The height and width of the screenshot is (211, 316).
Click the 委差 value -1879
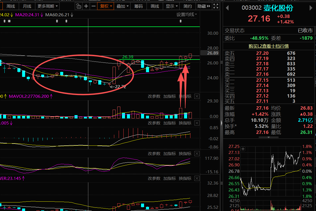tap(306, 38)
